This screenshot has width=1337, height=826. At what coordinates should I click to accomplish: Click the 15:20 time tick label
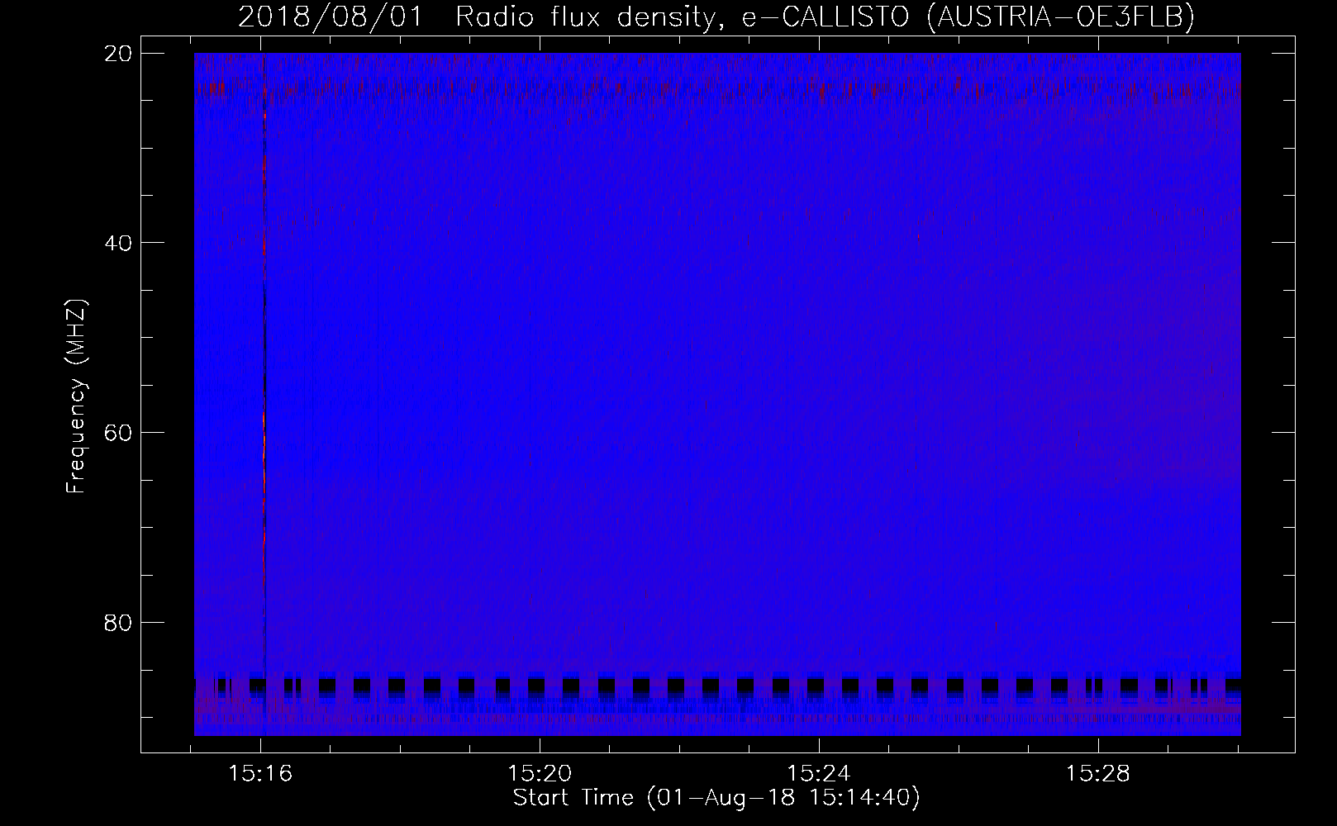540,774
